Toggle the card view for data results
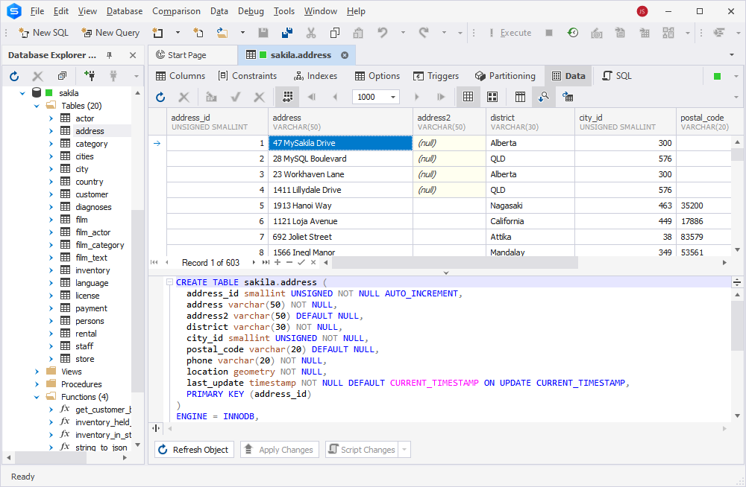The height and width of the screenshot is (487, 746). pos(492,97)
